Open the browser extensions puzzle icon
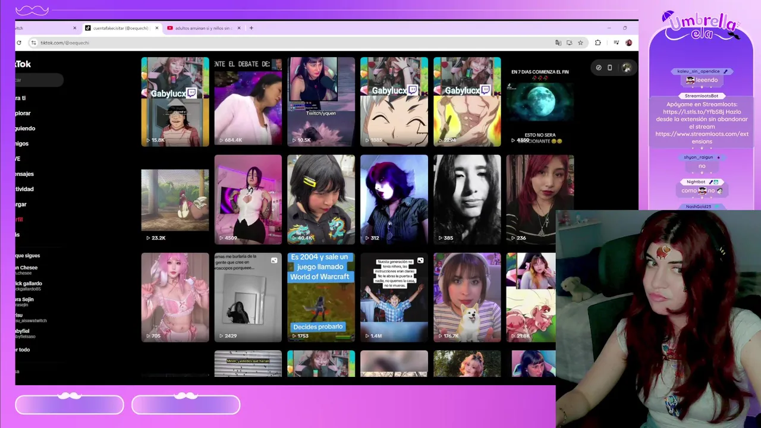 click(x=598, y=43)
